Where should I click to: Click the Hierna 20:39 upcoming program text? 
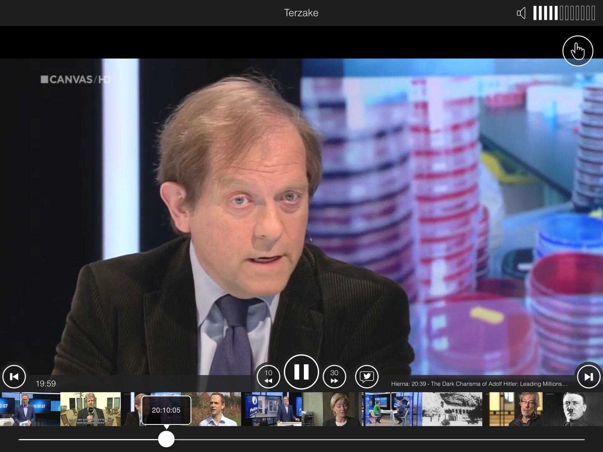(479, 384)
